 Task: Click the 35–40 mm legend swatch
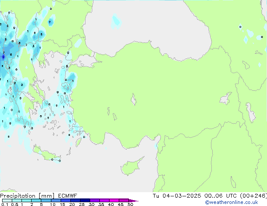(x=104, y=201)
